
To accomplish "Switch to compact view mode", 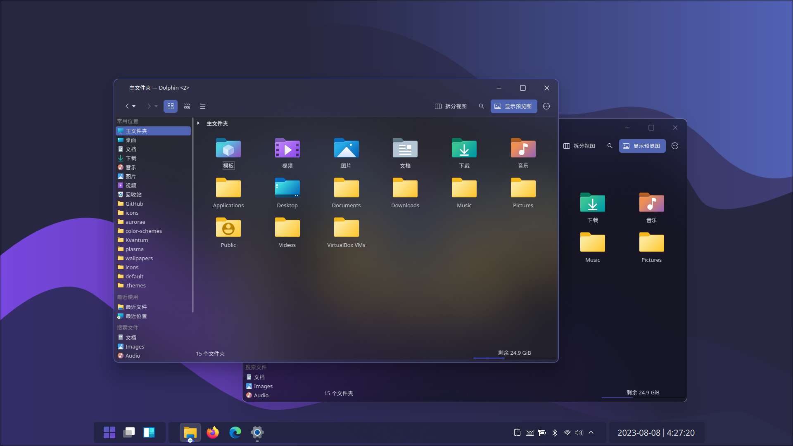I will (187, 106).
